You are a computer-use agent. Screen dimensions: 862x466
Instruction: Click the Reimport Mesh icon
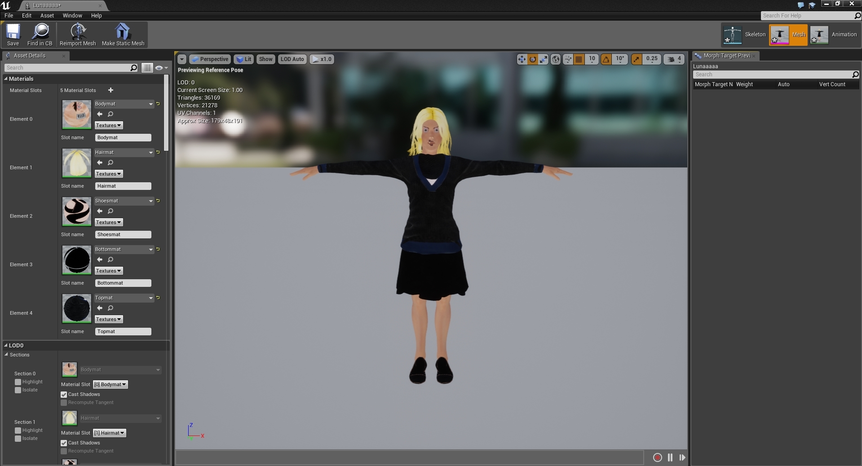[x=78, y=35]
